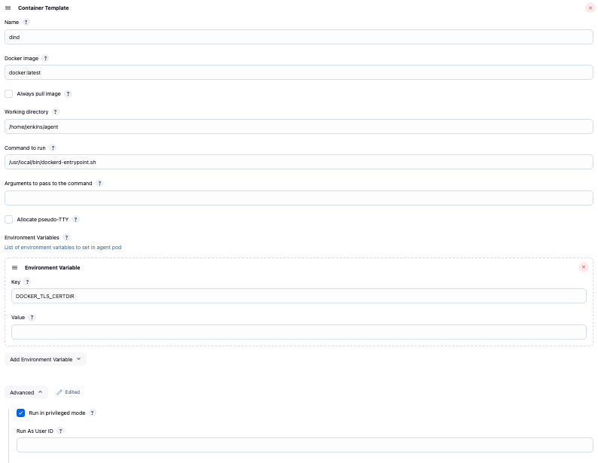
Task: Open help for Run As User ID
Action: click(60, 431)
